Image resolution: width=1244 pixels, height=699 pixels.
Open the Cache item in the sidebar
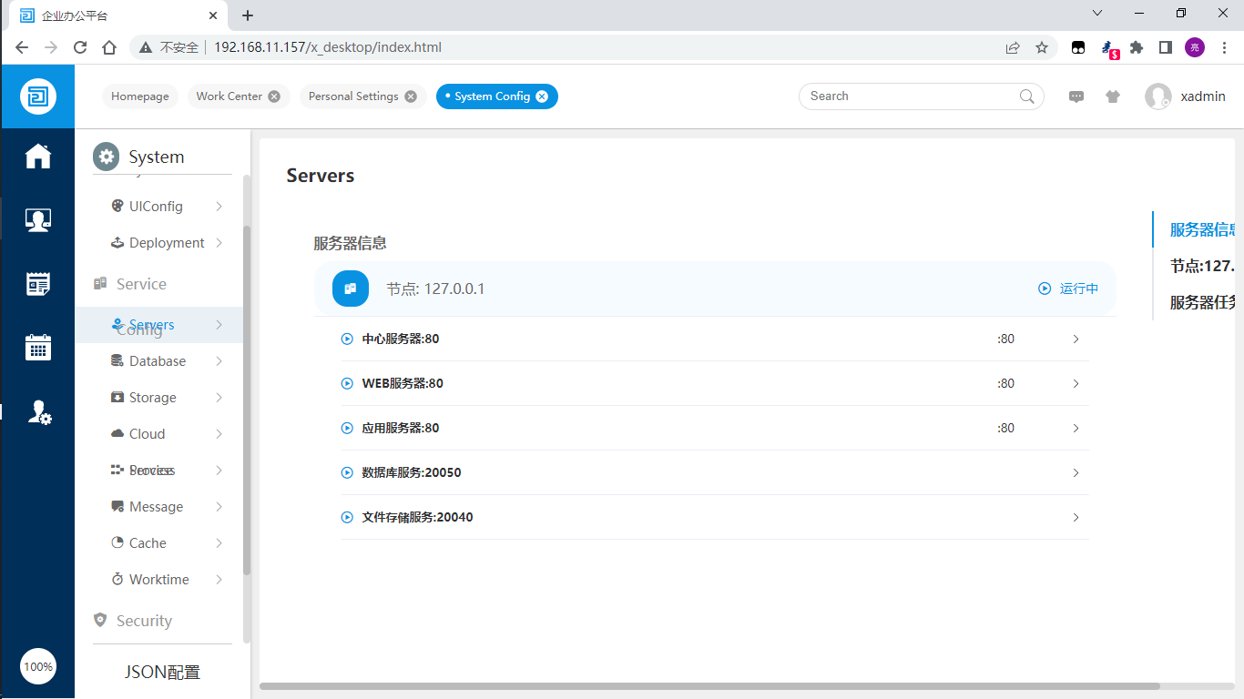click(158, 543)
